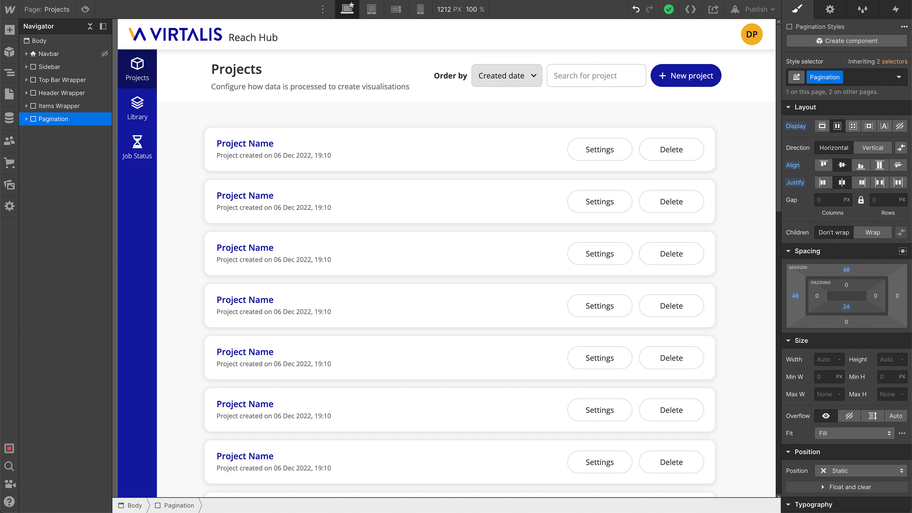This screenshot has height=513, width=912.
Task: Check the Pagination Styles checkbox
Action: [x=789, y=27]
